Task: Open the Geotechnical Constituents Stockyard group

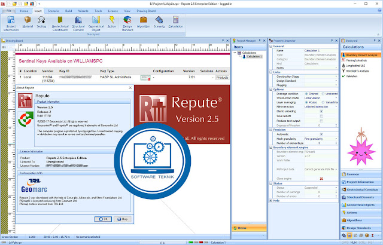Action: pyautogui.click(x=361, y=189)
